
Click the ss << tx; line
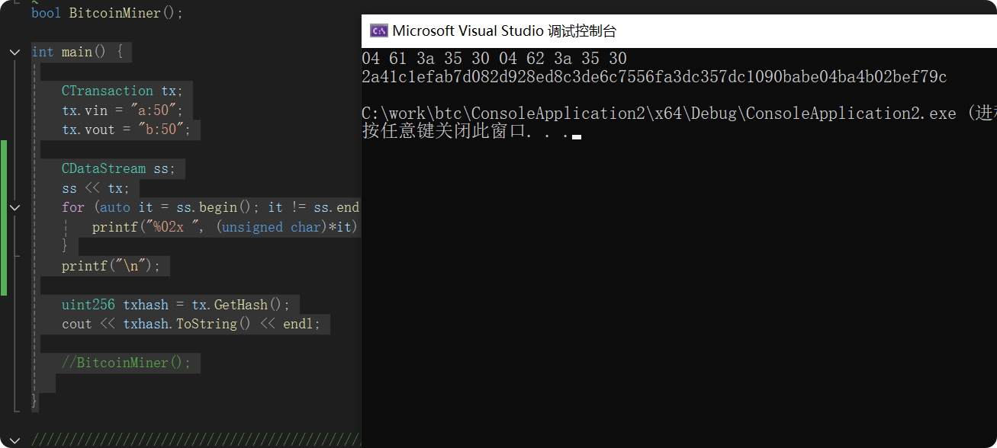click(96, 188)
